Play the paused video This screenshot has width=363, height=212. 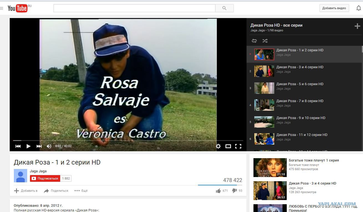point(28,146)
